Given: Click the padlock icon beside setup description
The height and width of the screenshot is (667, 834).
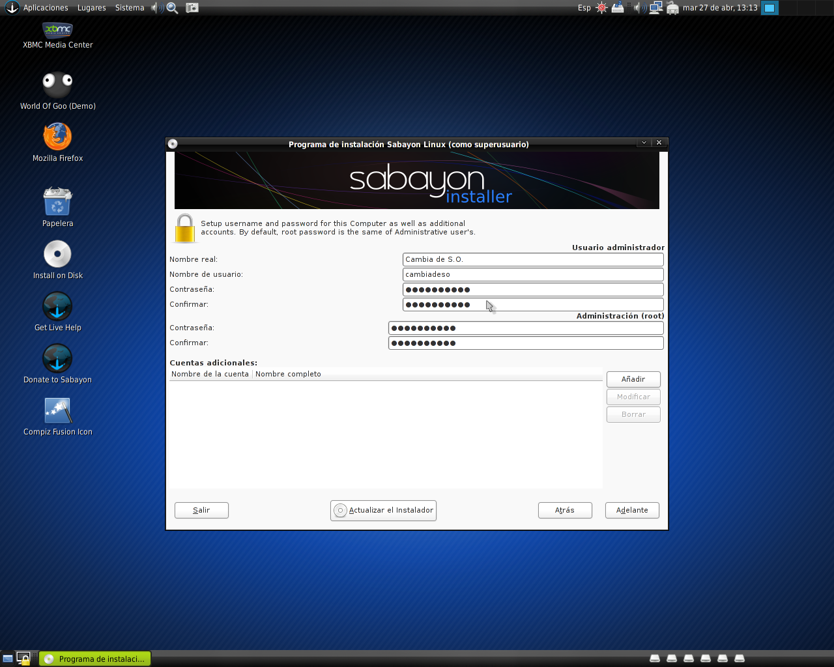Looking at the screenshot, I should pyautogui.click(x=185, y=228).
